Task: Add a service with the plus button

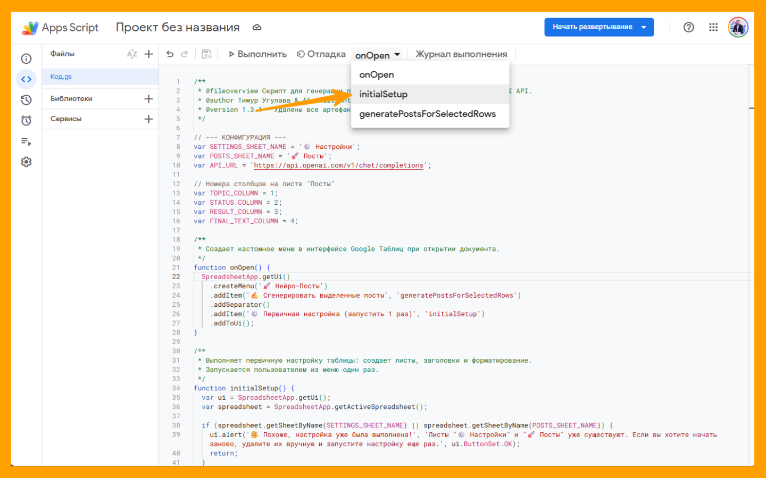Action: [x=149, y=119]
